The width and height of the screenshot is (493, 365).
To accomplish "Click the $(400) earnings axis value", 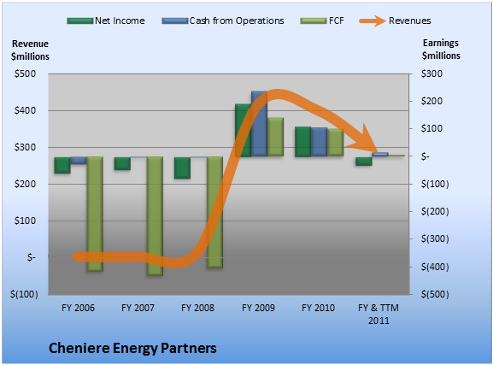I will tap(435, 267).
